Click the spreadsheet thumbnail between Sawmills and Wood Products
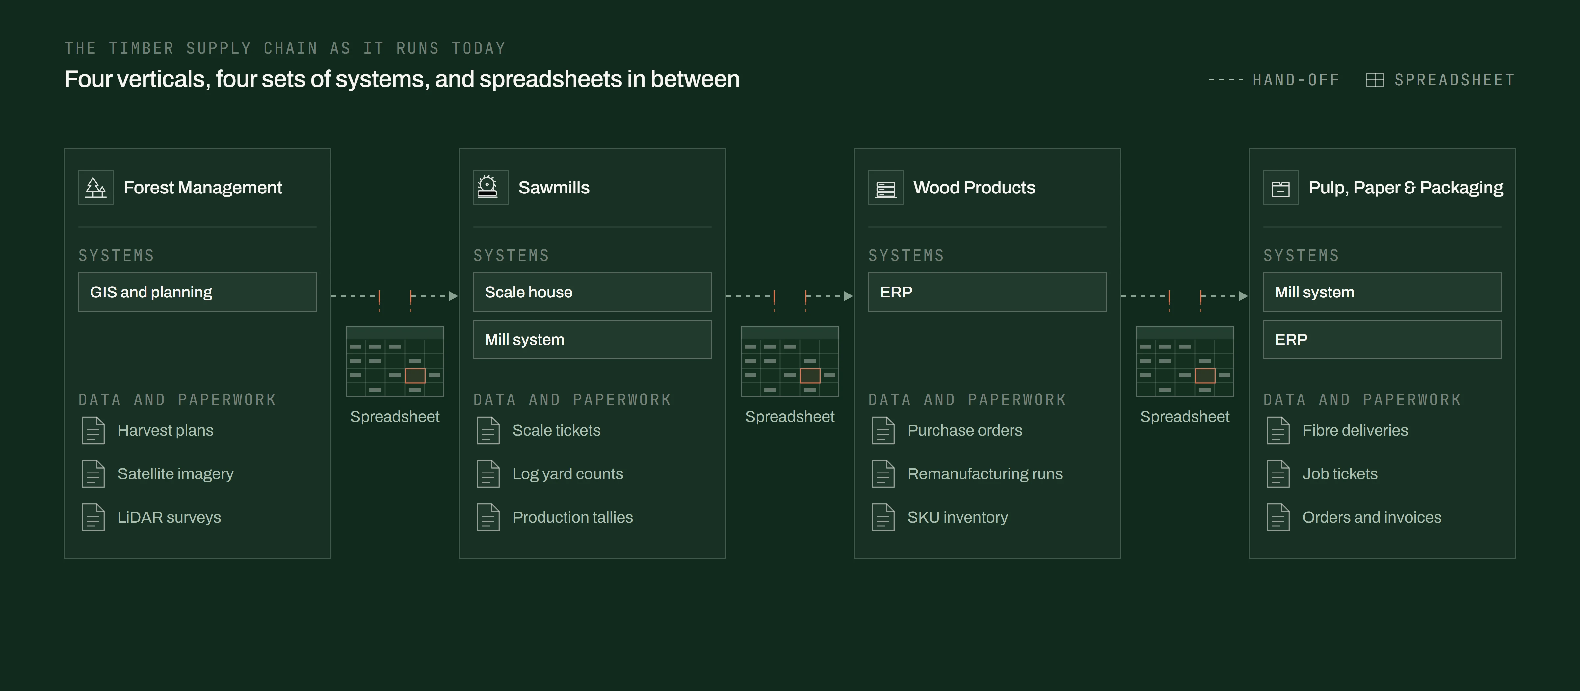Viewport: 1580px width, 691px height. 790,361
